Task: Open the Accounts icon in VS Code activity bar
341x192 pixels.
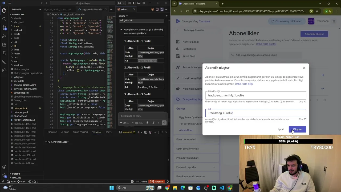Action: (4, 167)
